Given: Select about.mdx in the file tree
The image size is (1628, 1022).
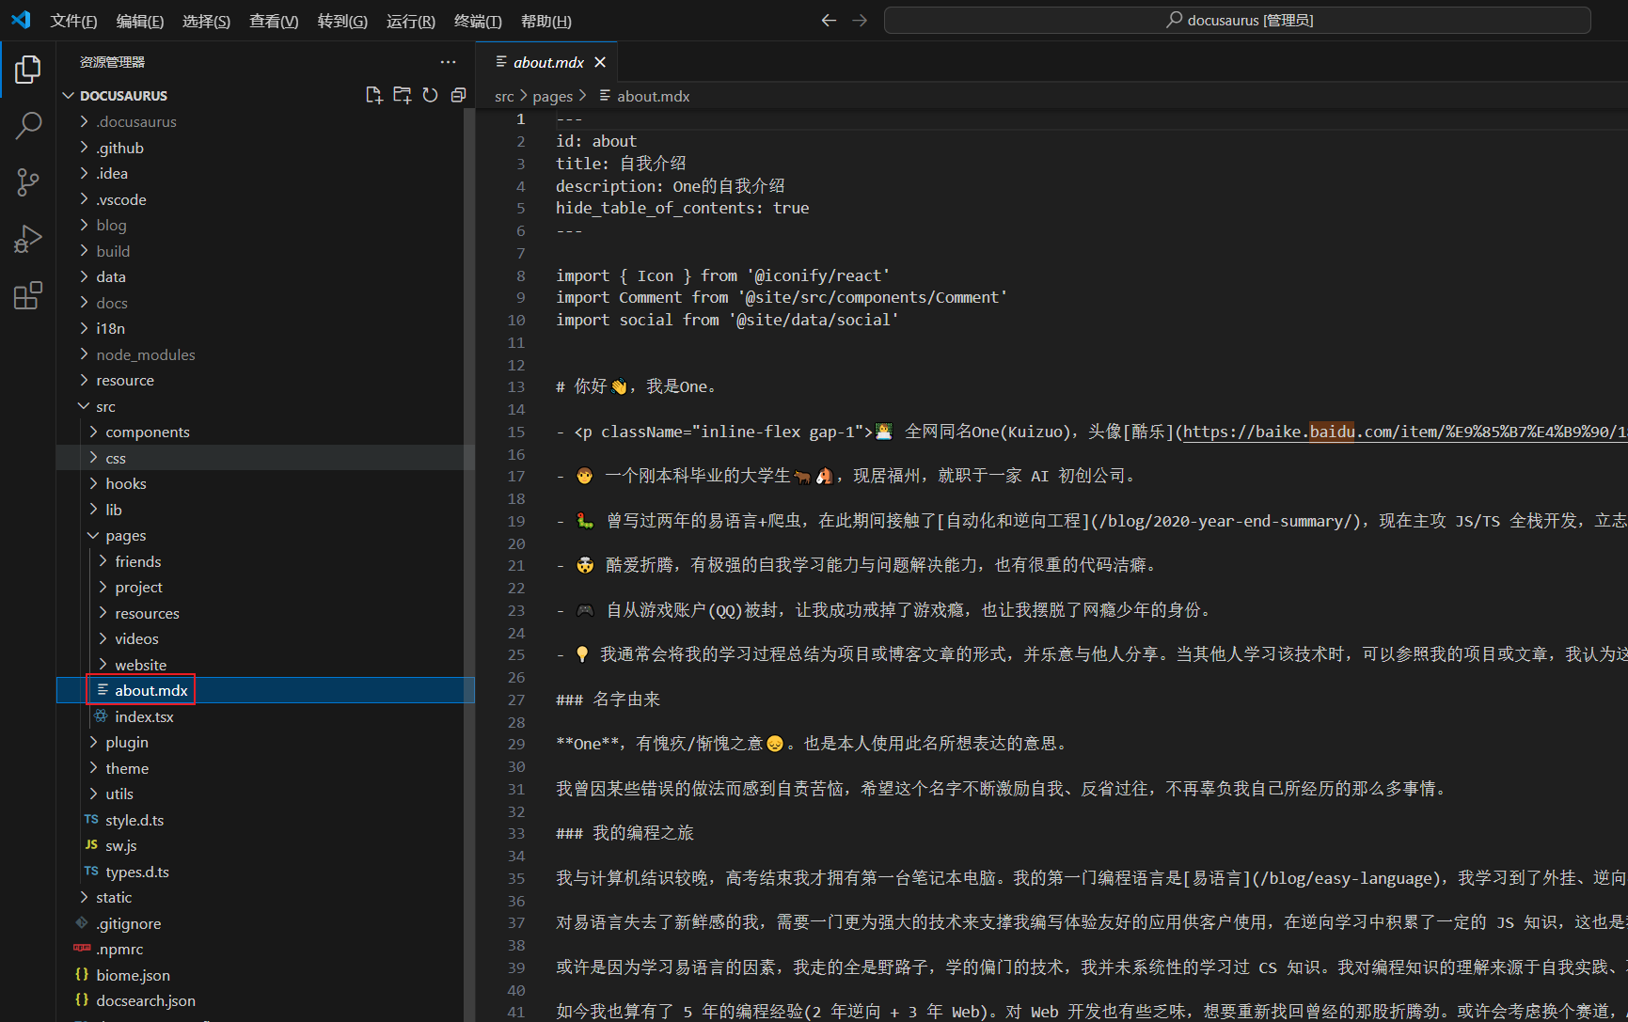Looking at the screenshot, I should (x=265, y=690).
